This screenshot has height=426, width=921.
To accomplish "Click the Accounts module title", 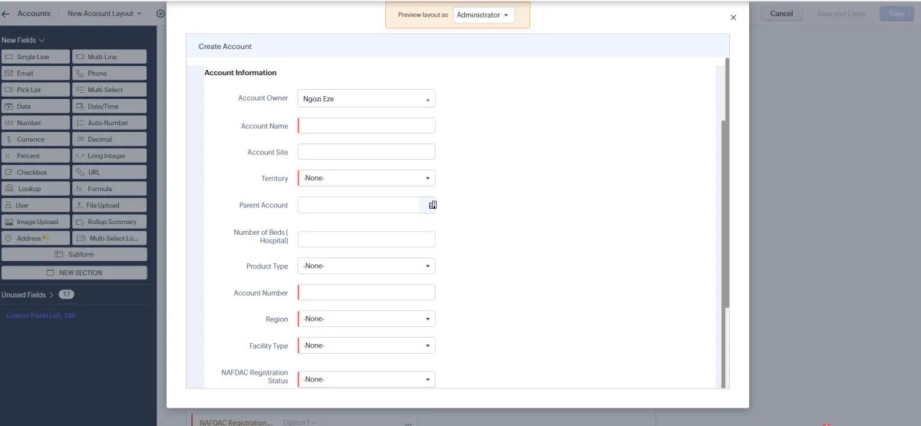I will (34, 14).
